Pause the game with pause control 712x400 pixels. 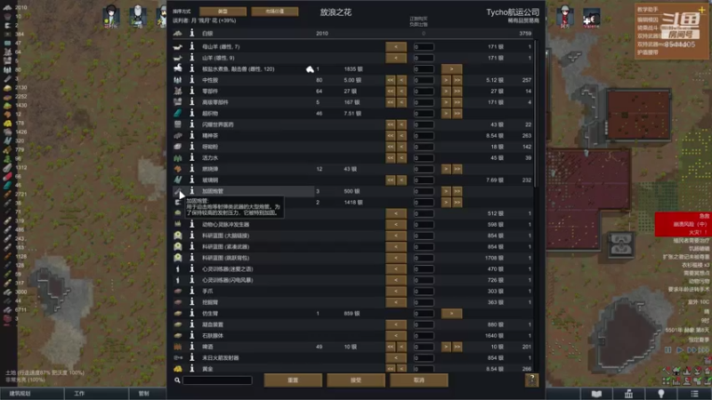[x=668, y=349]
